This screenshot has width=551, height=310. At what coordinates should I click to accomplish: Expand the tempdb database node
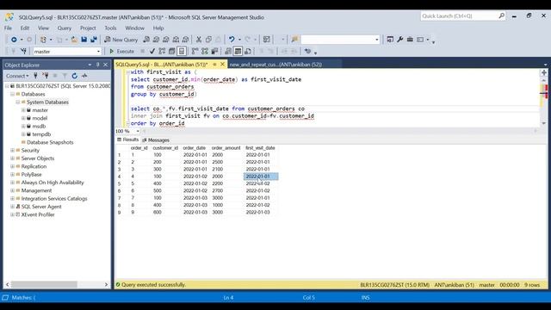pyautogui.click(x=23, y=134)
